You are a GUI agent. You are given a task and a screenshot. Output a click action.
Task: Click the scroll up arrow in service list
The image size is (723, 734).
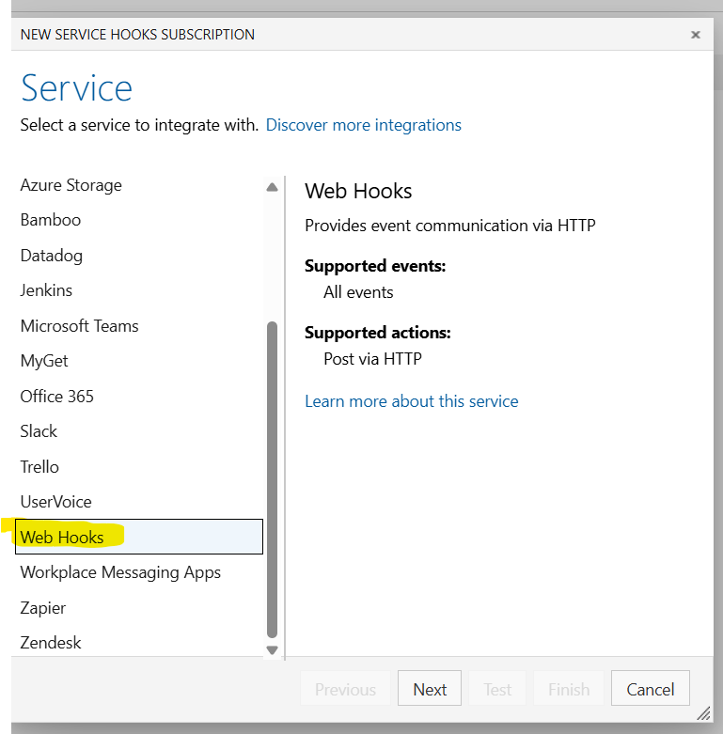coord(272,187)
